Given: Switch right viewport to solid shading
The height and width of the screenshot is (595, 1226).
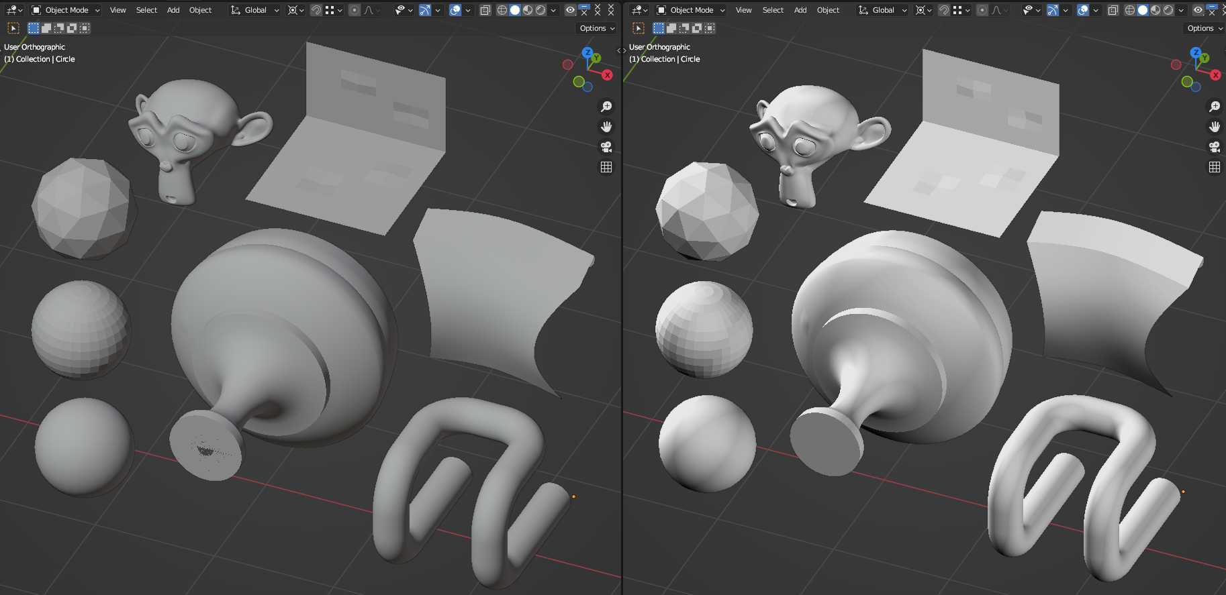Looking at the screenshot, I should (x=1143, y=10).
